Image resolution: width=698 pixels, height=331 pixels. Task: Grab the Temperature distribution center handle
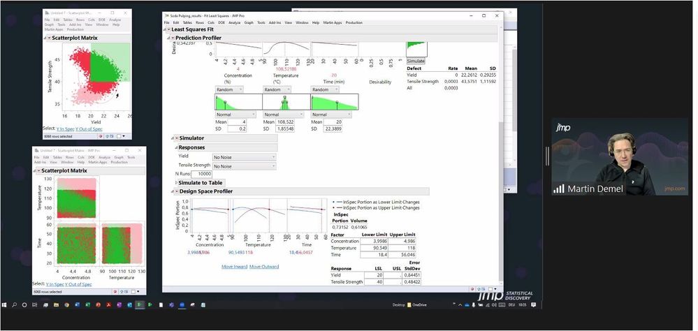pos(284,96)
